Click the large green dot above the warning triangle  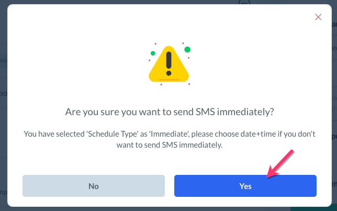pyautogui.click(x=187, y=49)
